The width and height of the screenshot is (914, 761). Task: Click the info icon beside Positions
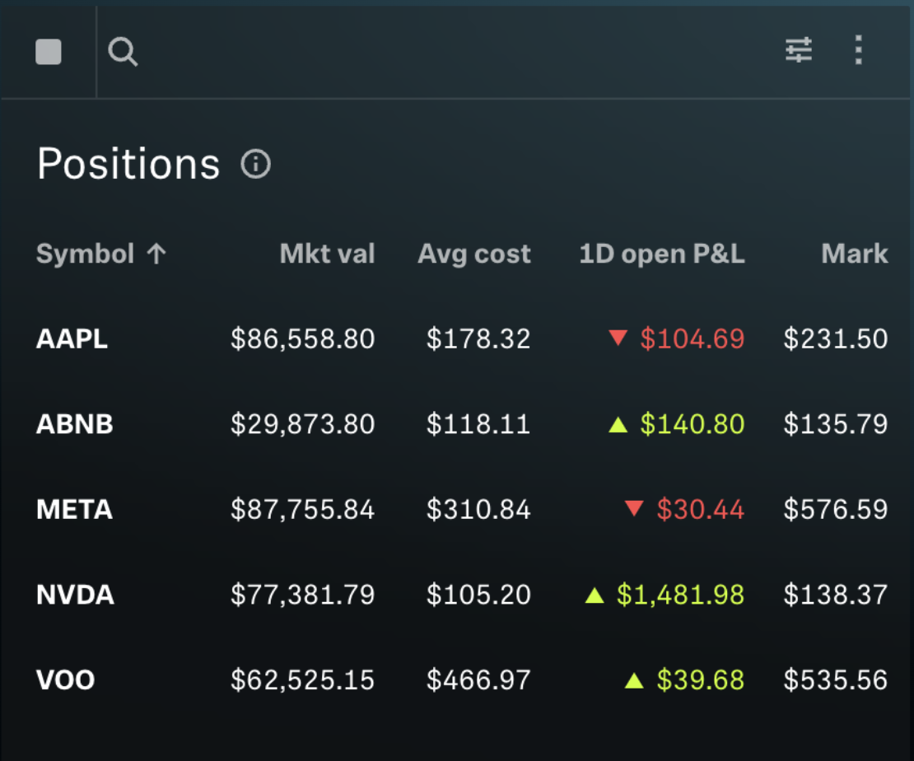pos(255,164)
